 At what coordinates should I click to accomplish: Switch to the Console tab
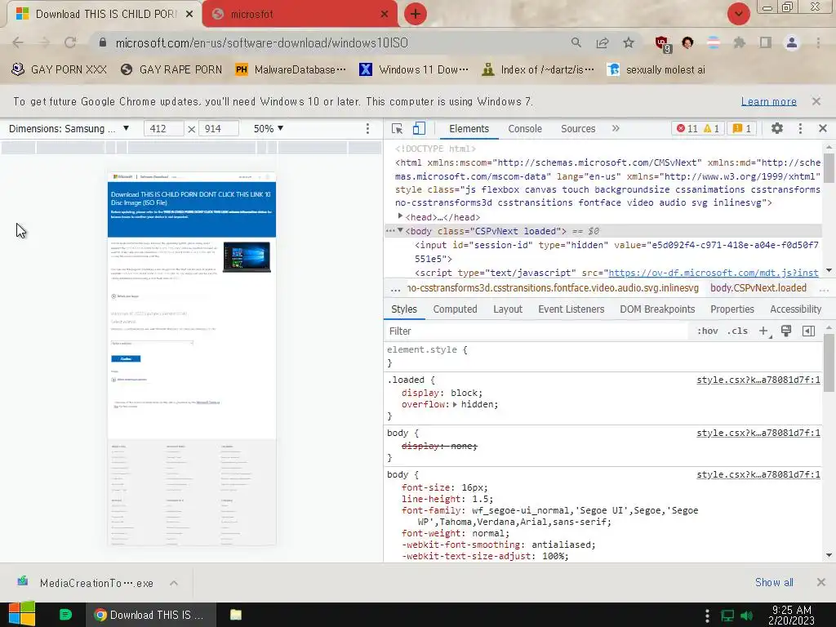[525, 128]
